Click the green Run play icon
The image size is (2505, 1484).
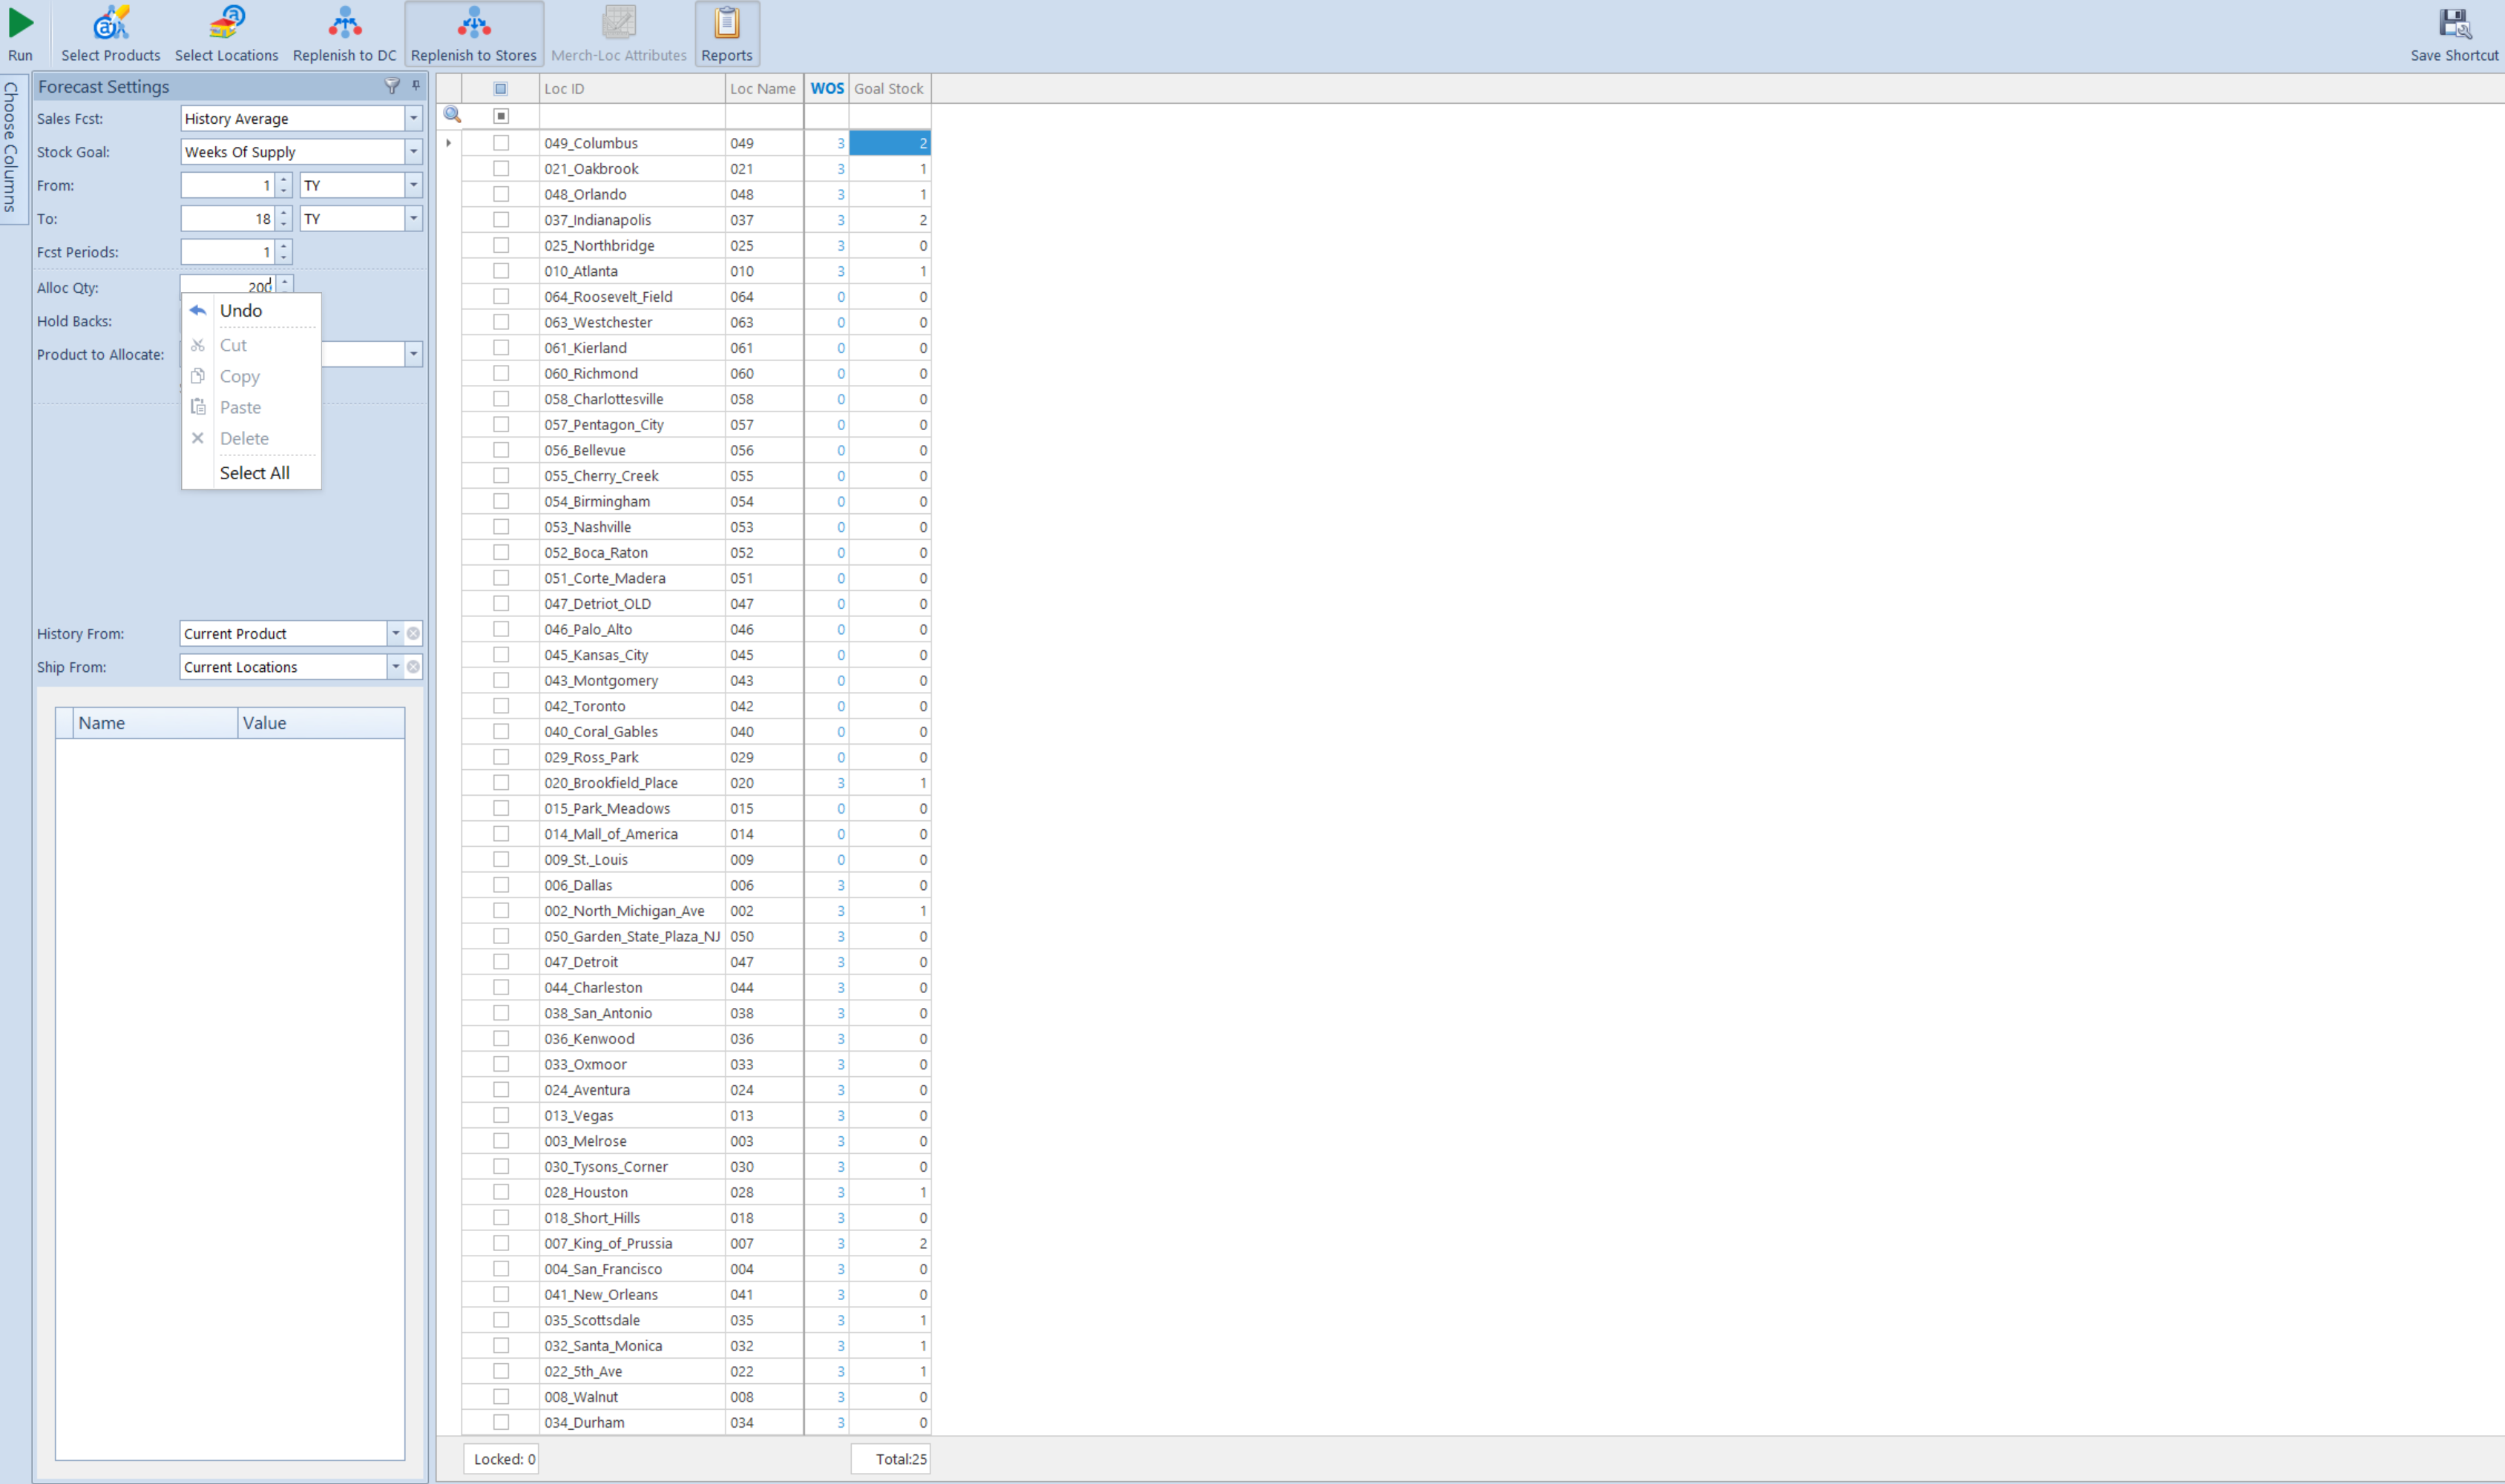click(20, 24)
